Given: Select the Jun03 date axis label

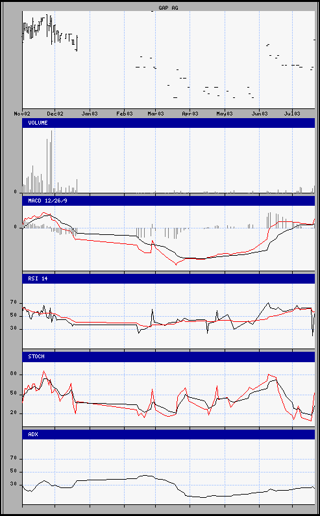Looking at the screenshot, I should pos(260,114).
